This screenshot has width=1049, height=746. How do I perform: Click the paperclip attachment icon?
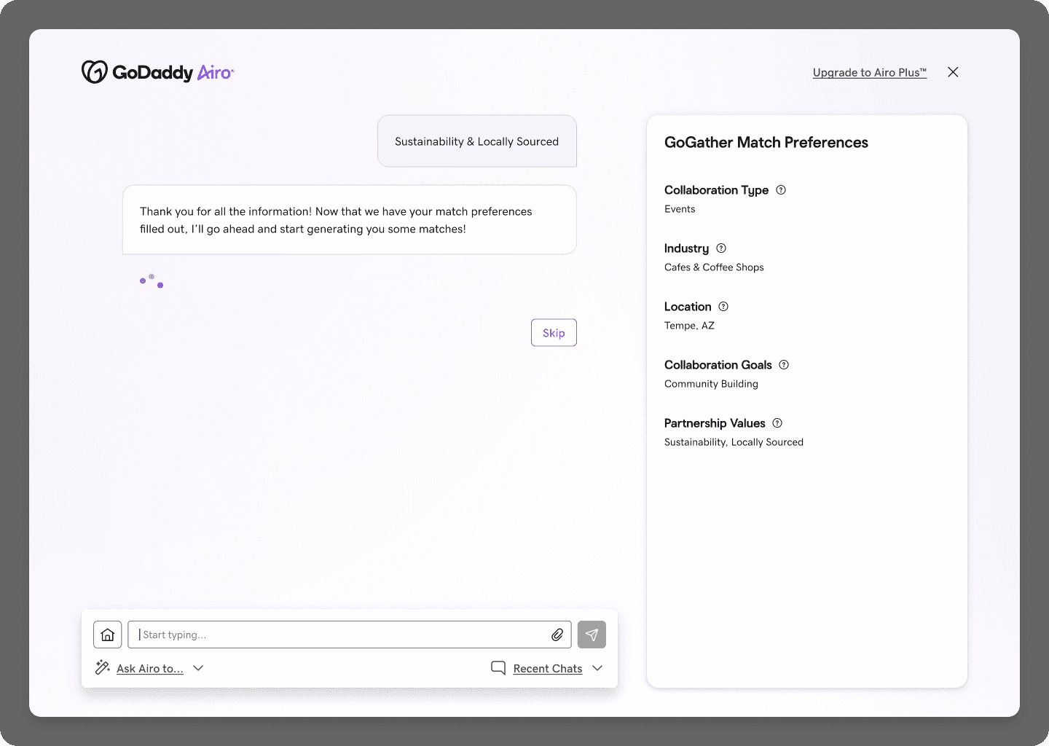(x=557, y=635)
